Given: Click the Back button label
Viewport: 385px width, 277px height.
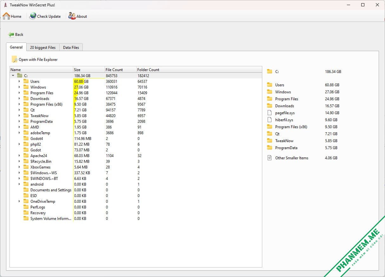Looking at the screenshot, I should (19, 35).
